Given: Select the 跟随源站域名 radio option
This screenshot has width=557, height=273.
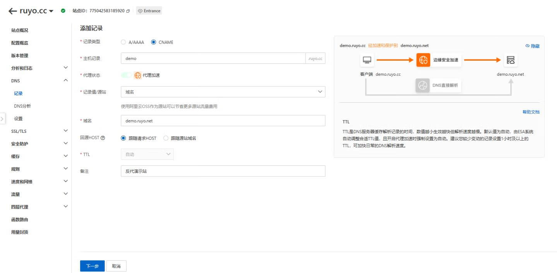Looking at the screenshot, I should (x=166, y=138).
